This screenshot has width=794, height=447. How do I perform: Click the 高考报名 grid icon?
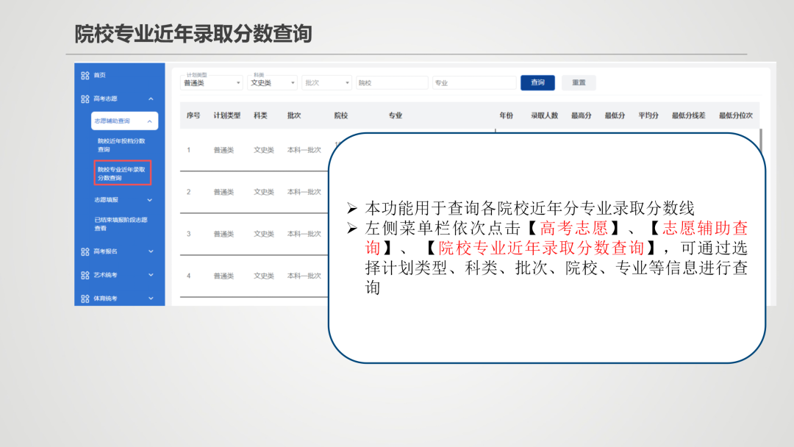click(x=85, y=251)
